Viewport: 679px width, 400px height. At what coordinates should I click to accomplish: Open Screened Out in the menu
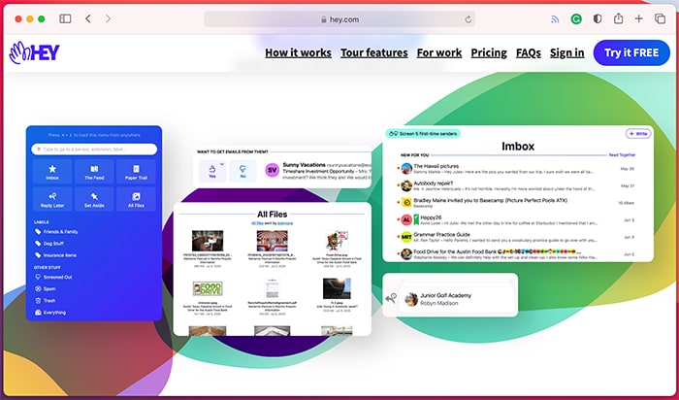click(53, 277)
